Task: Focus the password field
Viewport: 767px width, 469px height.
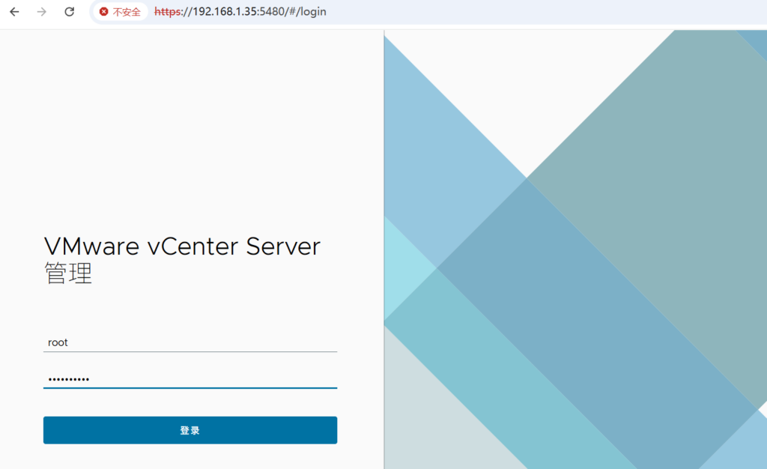Action: [190, 379]
